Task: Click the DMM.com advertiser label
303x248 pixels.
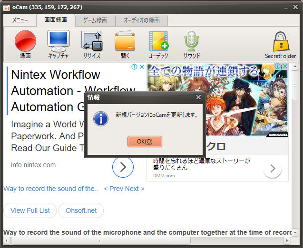Action: click(164, 176)
